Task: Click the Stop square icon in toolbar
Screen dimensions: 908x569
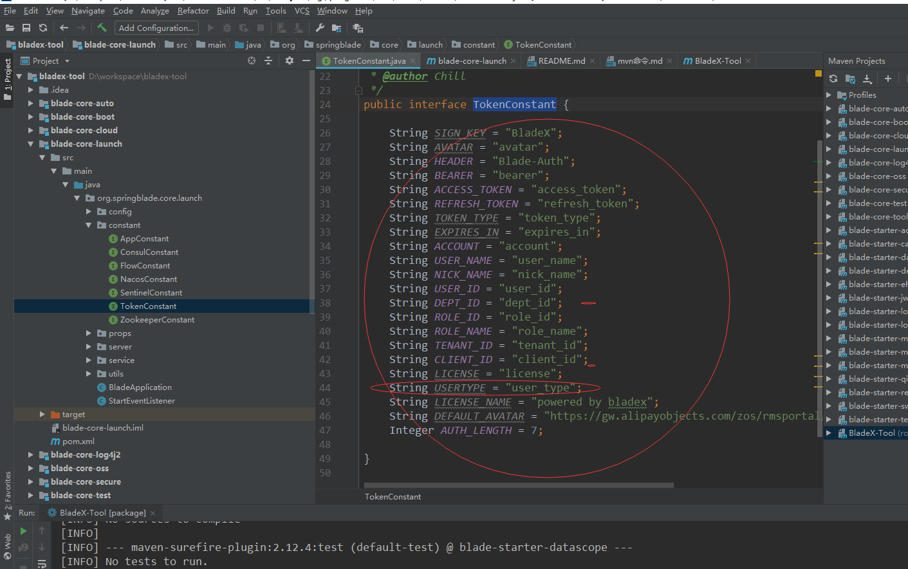Action: point(261,28)
